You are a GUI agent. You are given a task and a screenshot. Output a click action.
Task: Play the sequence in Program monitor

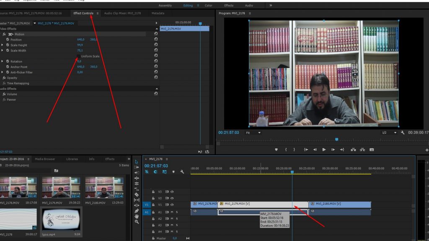pyautogui.click(x=324, y=150)
